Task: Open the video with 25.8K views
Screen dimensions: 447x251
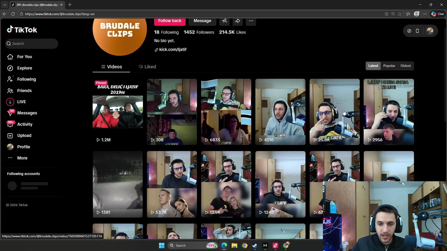Action: [x=335, y=112]
